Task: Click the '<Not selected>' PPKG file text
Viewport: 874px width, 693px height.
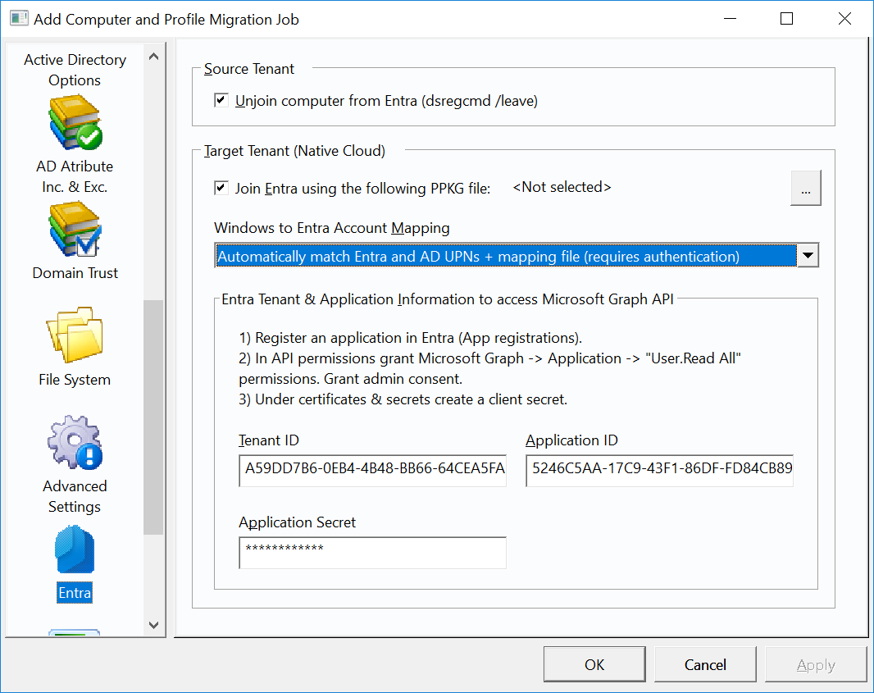Action: tap(562, 187)
